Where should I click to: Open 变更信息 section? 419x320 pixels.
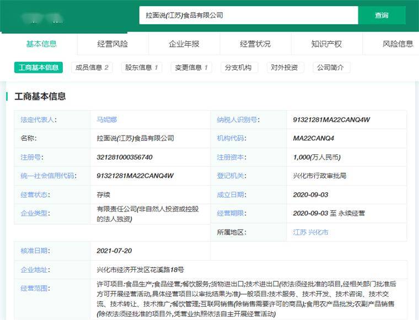click(191, 68)
